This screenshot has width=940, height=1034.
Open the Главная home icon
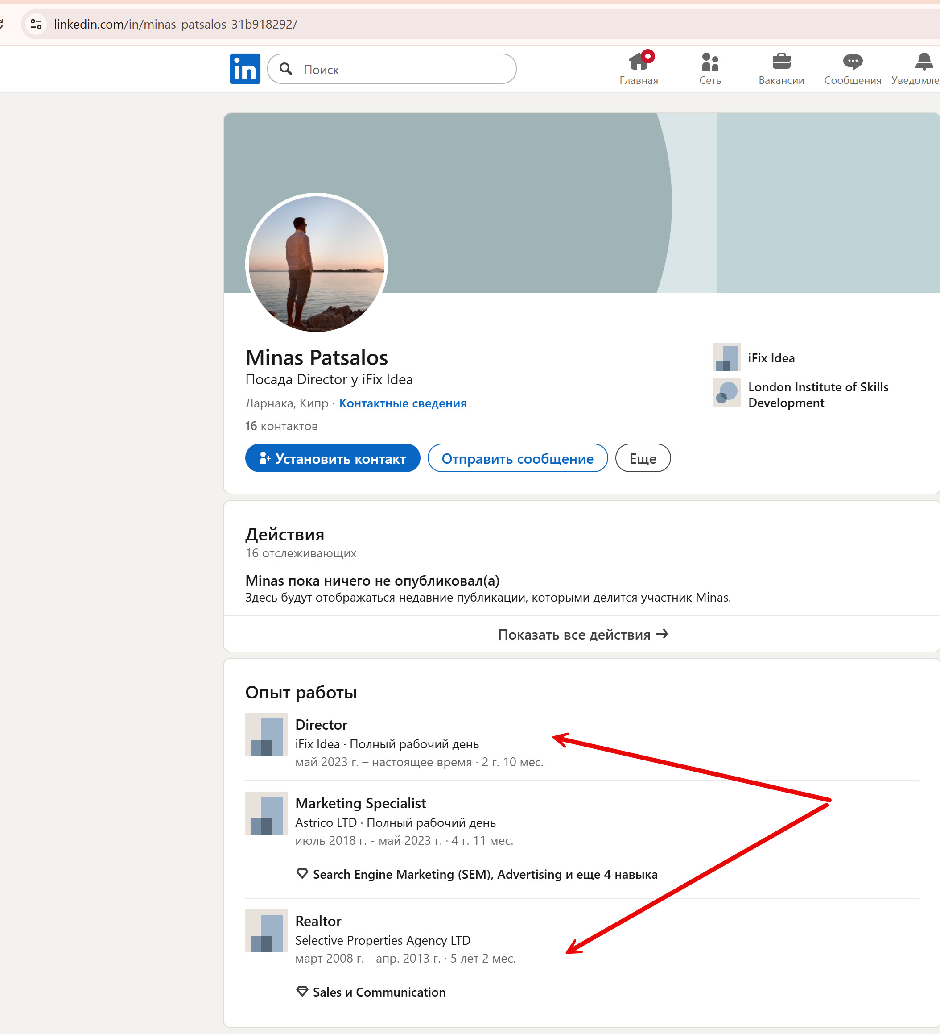point(638,62)
